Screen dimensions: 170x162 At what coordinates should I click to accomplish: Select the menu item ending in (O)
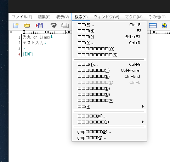pos(109,49)
